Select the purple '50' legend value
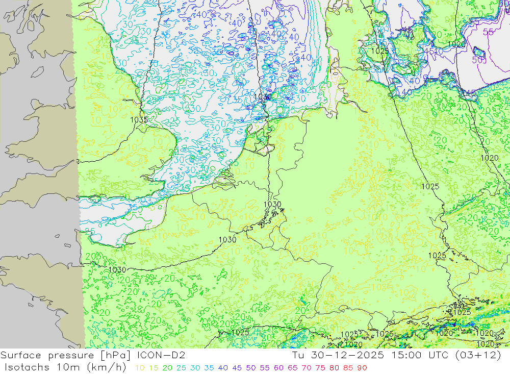This screenshot has width=510, height=374. click(251, 368)
